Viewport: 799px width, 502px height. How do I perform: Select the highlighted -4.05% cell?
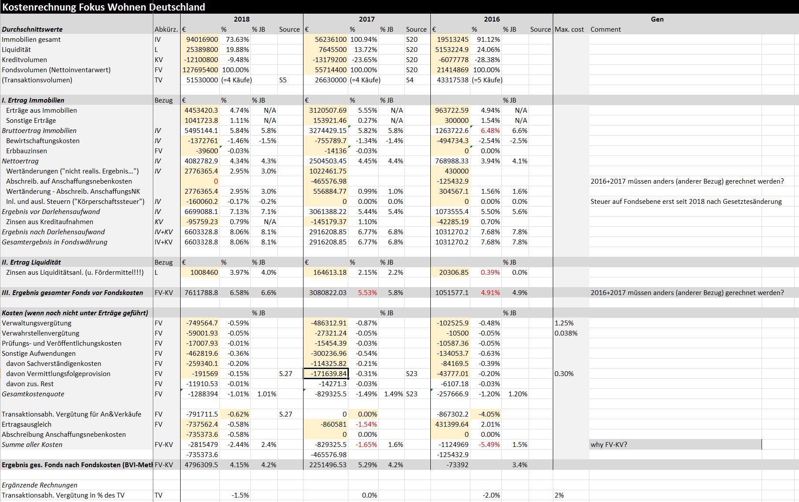486,414
